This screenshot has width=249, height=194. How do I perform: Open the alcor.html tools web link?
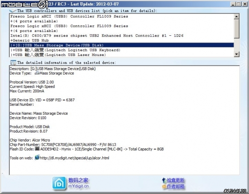coord(74,158)
